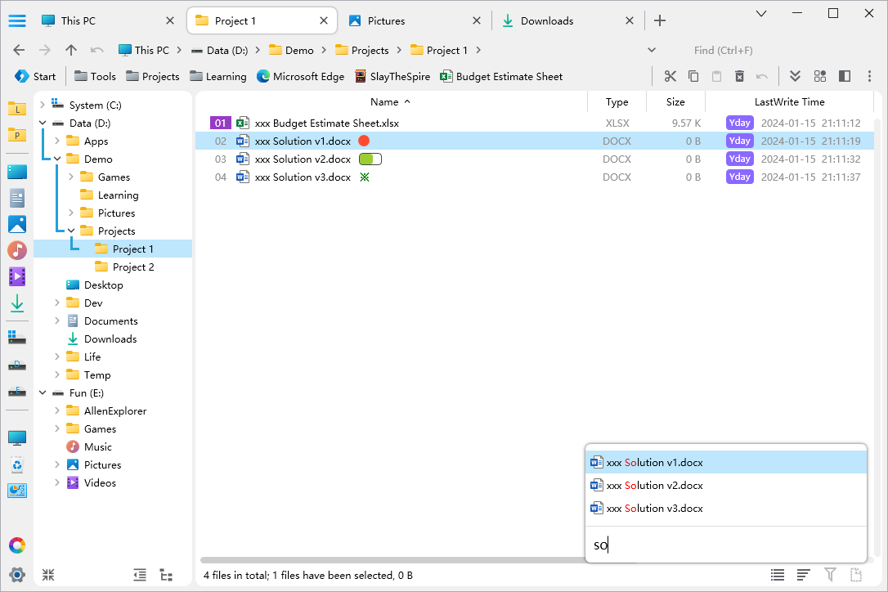The image size is (888, 592).
Task: Open the color theme wheel in sidebar
Action: [x=16, y=545]
